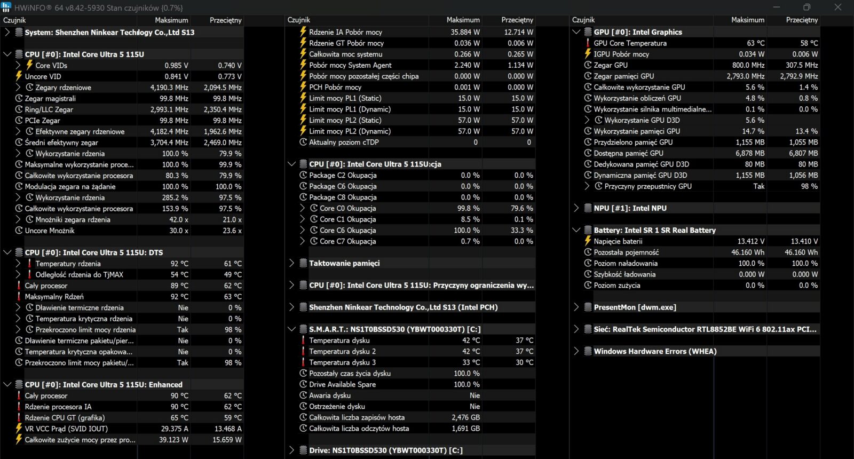Click the thermometer icon beside Temperatura dysku 2
Image resolution: width=854 pixels, height=459 pixels.
click(303, 351)
